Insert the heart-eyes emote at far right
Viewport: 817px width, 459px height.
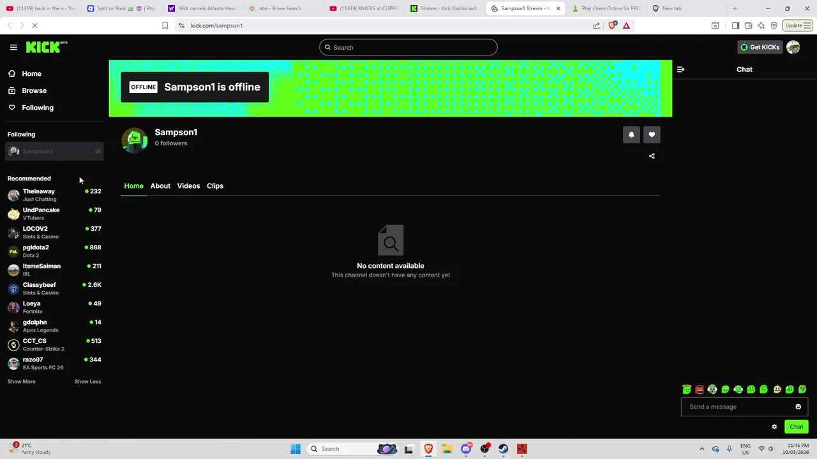(x=802, y=389)
